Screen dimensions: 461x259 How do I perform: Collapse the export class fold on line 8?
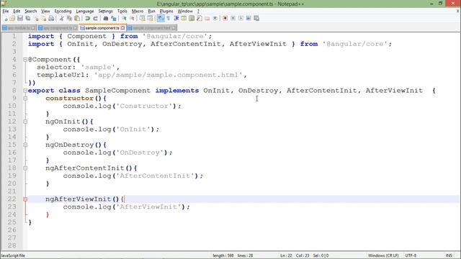25,91
